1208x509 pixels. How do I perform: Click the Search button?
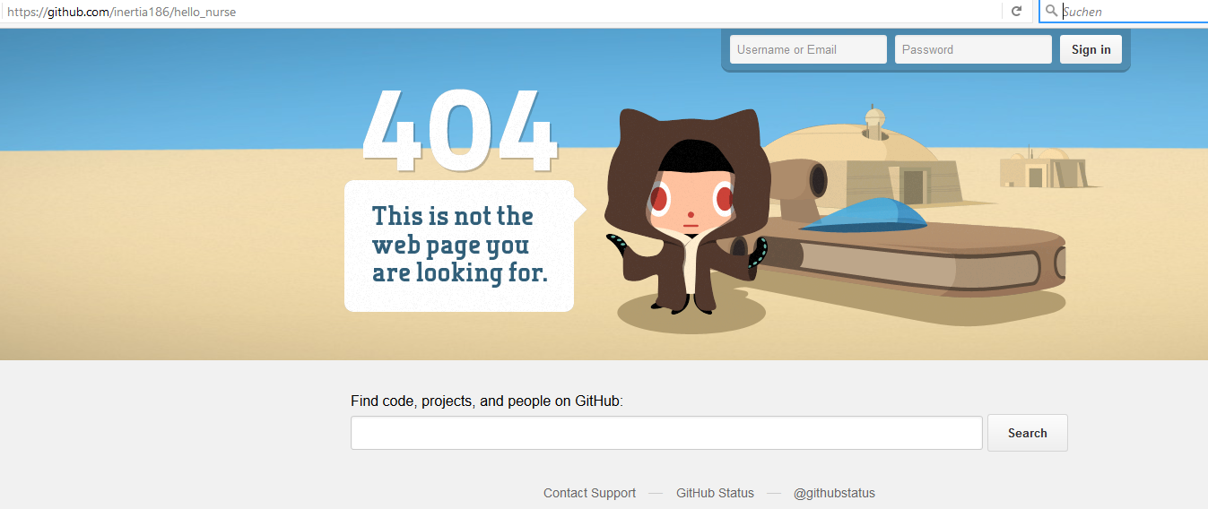click(x=1028, y=433)
